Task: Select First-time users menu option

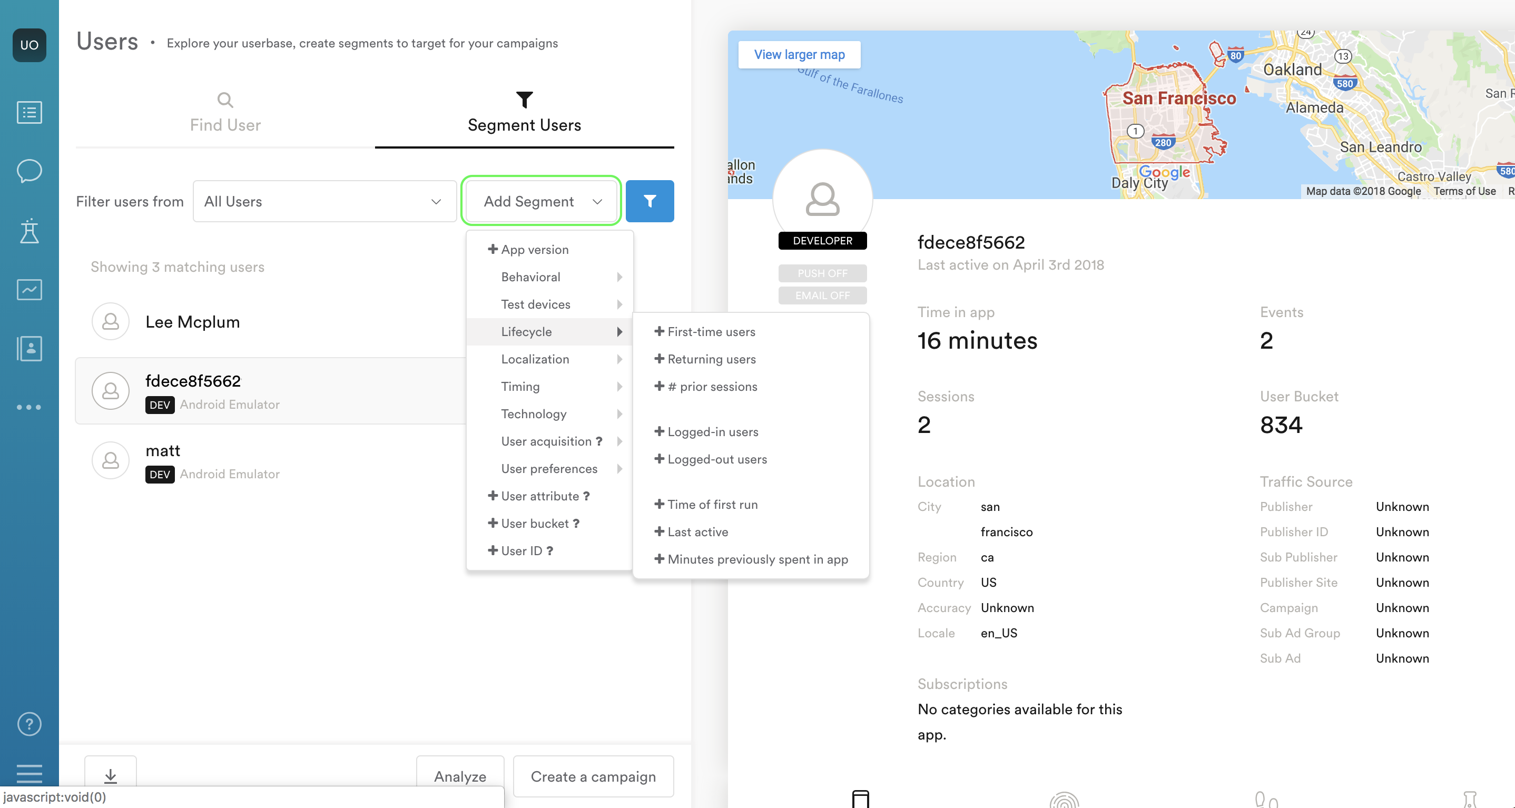Action: [711, 332]
